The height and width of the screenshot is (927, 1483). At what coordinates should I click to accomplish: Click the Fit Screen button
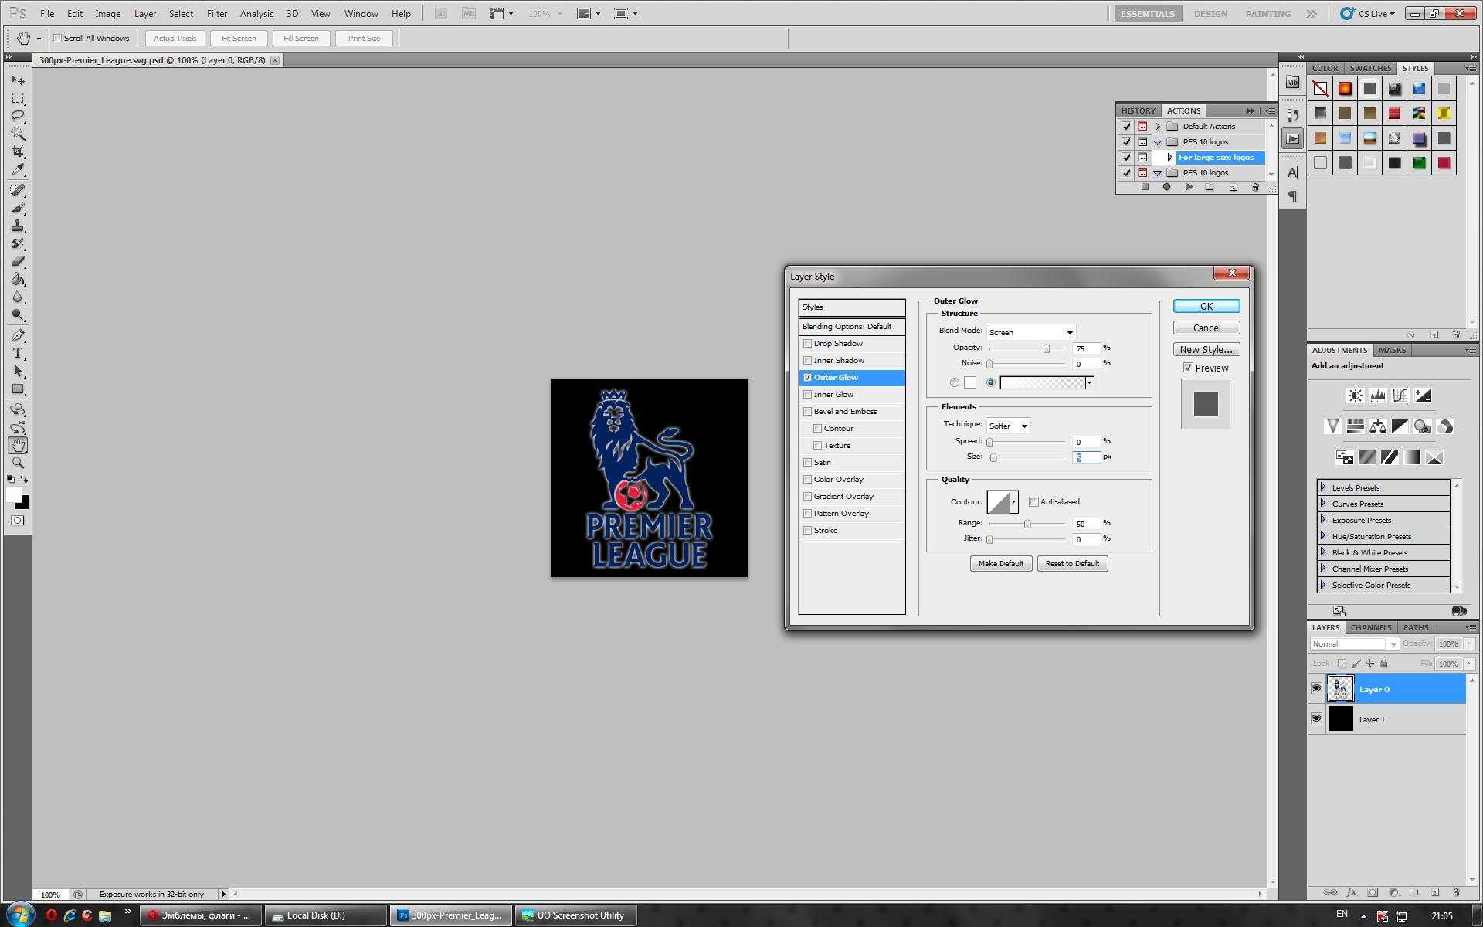tap(239, 39)
